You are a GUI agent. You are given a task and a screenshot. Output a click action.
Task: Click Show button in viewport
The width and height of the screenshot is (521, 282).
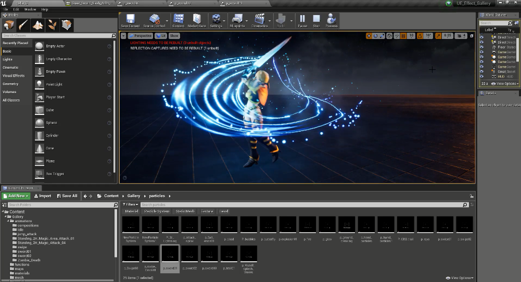point(174,35)
